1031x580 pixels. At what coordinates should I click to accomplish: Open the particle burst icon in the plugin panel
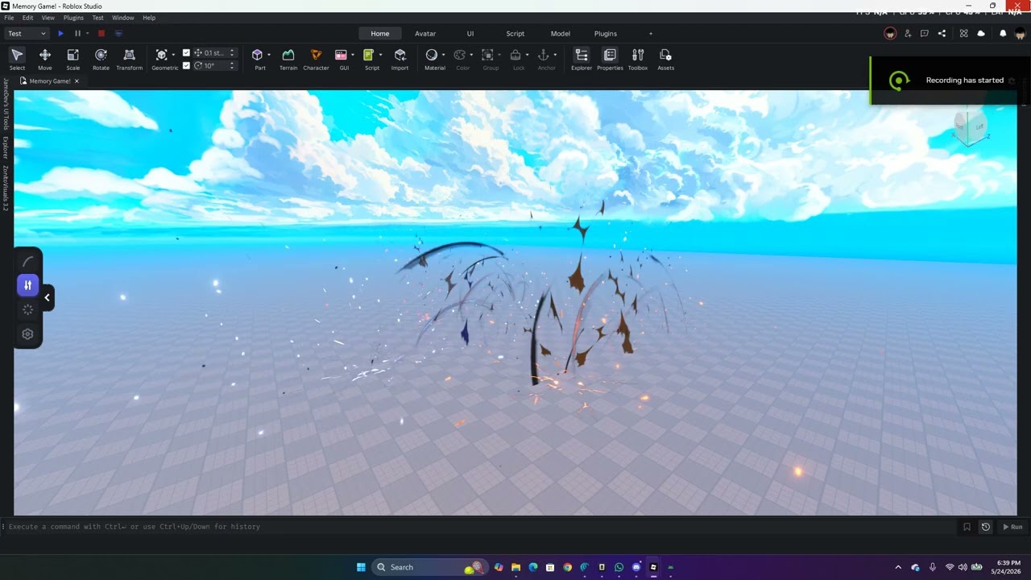pos(27,309)
